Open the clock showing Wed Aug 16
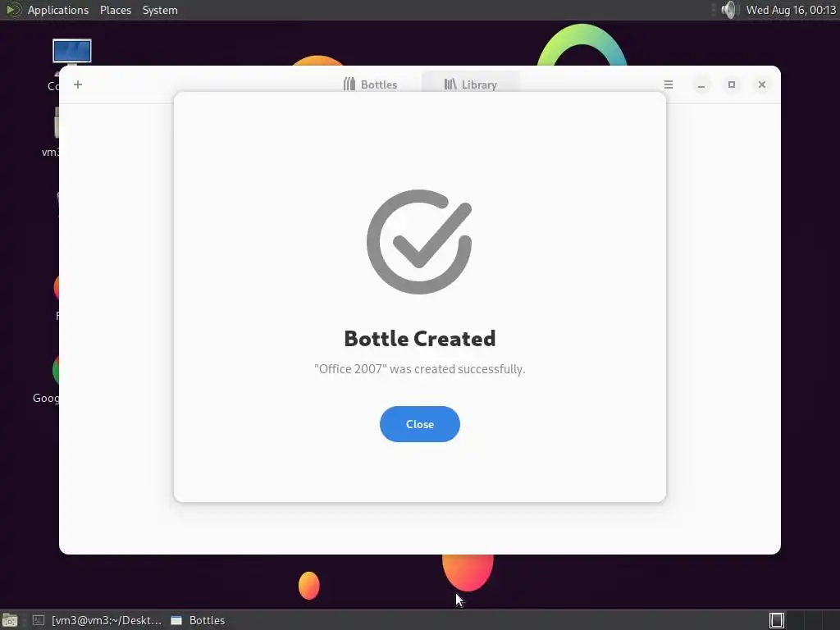The width and height of the screenshot is (840, 630). 791,10
